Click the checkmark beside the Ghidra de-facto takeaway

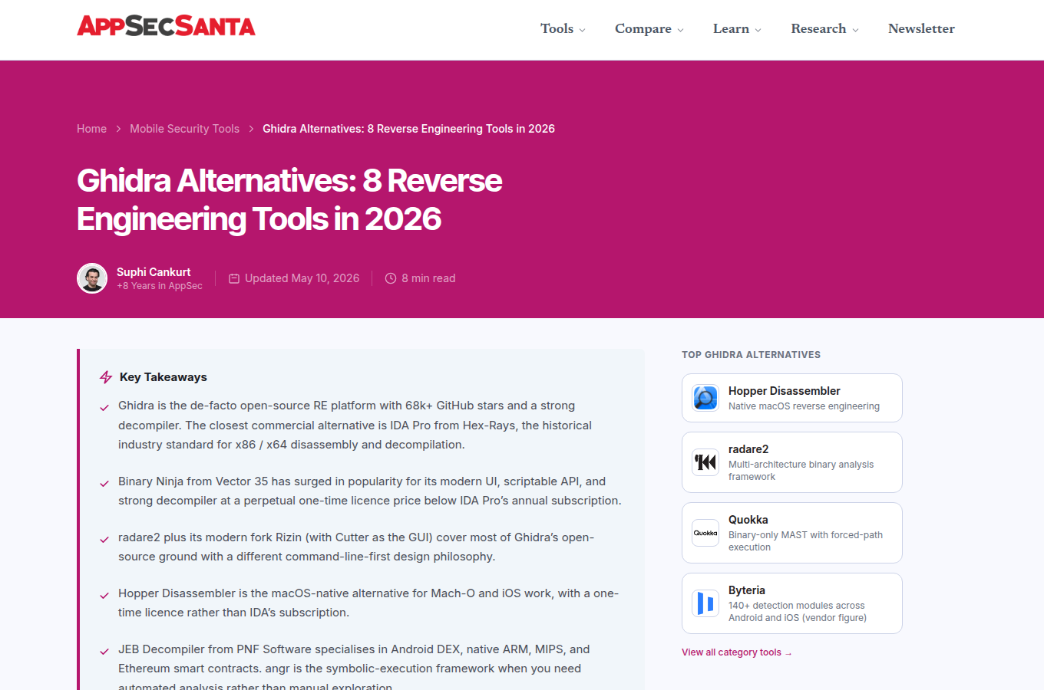(104, 408)
